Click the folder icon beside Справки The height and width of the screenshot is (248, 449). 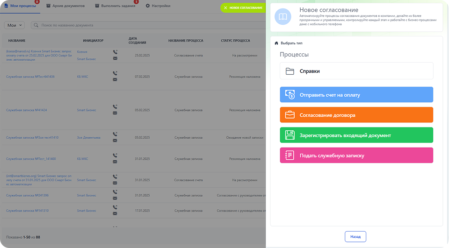(x=290, y=71)
